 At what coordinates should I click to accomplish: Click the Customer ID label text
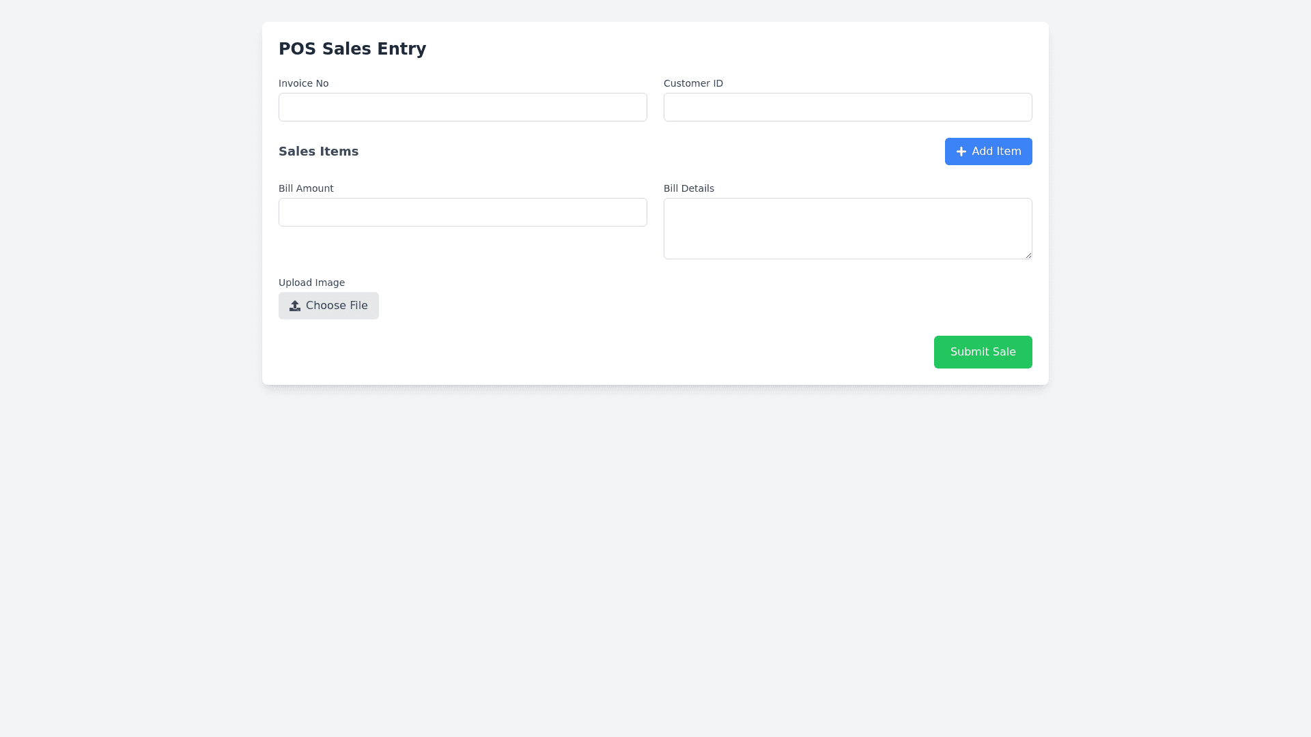tap(693, 83)
